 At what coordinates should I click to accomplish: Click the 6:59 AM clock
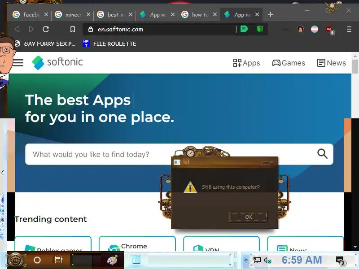click(x=302, y=260)
